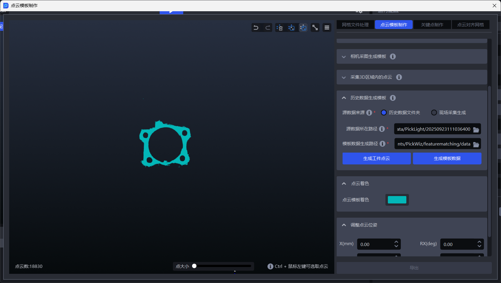This screenshot has width=501, height=283.
Task: Click info icon next to 采集3D区域内的点云
Action: point(399,77)
